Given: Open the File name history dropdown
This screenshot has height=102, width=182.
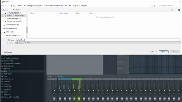Looking at the screenshot, I should coord(180,40).
